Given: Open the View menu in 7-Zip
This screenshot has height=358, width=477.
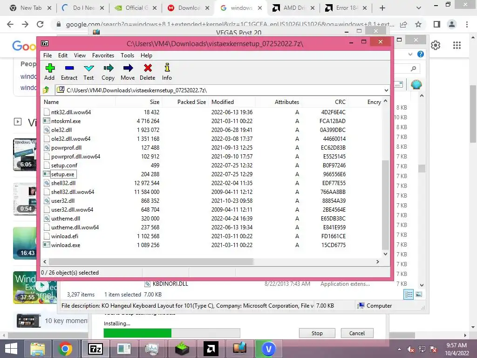Looking at the screenshot, I should coord(80,55).
